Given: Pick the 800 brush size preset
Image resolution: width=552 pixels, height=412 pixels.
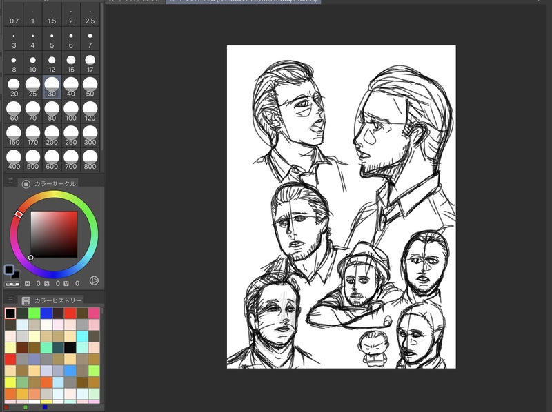Looking at the screenshot, I should (90, 161).
